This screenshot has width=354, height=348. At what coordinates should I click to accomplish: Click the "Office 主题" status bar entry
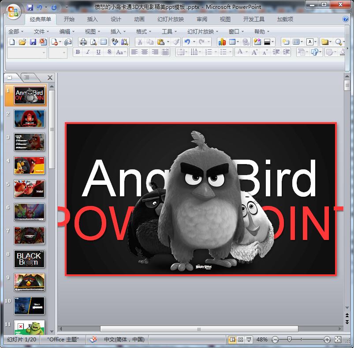coord(63,340)
